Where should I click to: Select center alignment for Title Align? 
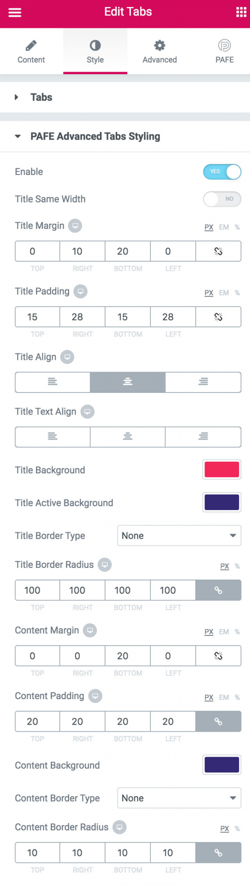127,382
